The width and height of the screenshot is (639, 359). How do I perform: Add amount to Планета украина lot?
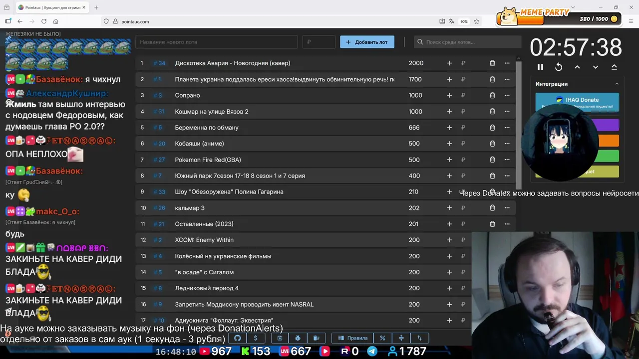point(449,79)
